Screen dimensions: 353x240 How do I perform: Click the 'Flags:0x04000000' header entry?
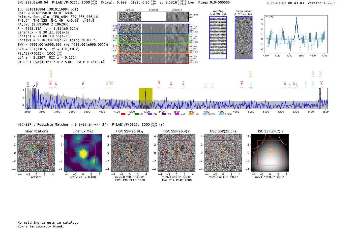pyautogui.click(x=214, y=3)
